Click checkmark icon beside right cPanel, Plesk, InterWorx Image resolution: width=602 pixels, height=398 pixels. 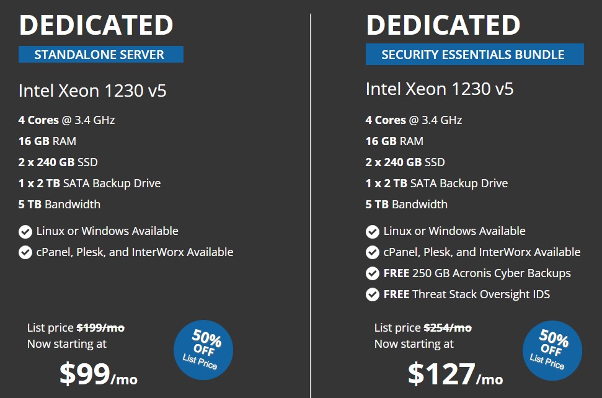pos(373,253)
